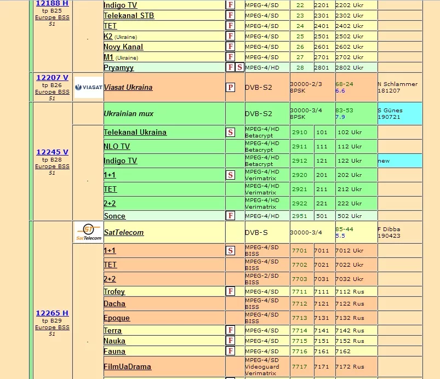Open the NLO TV channel link
The image size is (440, 379).
[117, 146]
